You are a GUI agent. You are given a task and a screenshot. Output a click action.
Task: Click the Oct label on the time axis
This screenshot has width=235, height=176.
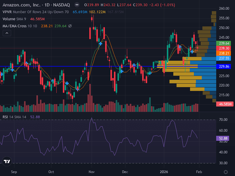[x=51, y=172]
